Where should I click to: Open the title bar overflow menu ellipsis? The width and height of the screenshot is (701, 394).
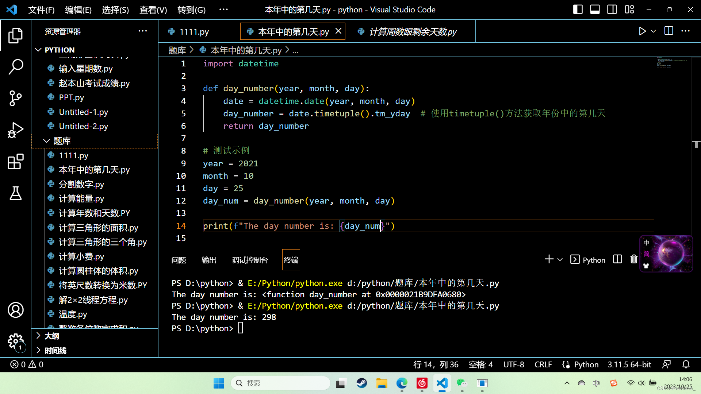[223, 9]
